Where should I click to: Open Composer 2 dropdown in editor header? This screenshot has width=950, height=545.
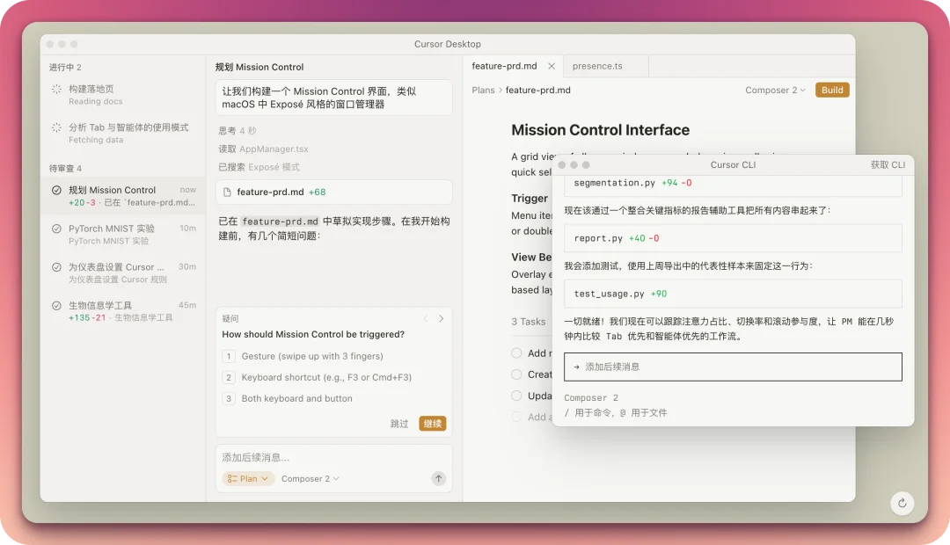775,91
